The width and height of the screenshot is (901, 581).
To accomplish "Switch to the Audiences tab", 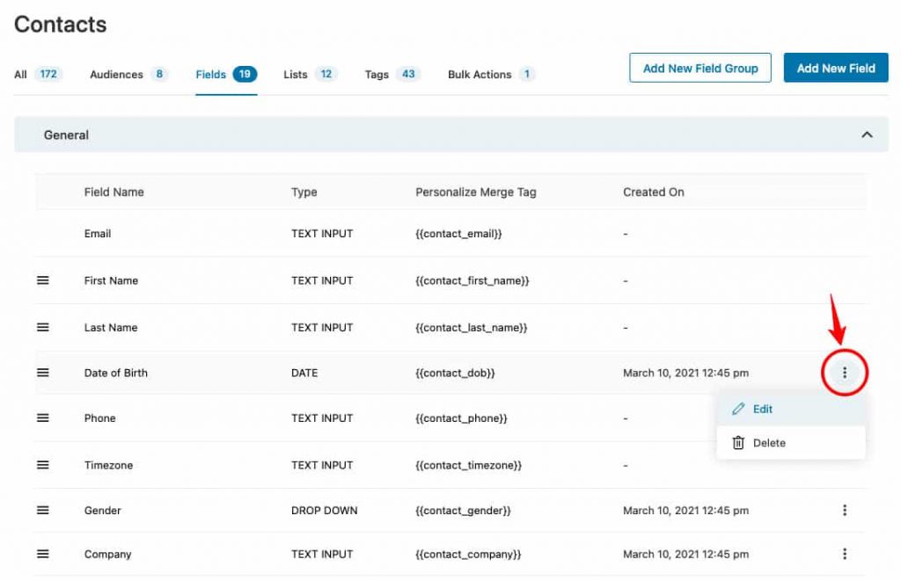I will (128, 74).
